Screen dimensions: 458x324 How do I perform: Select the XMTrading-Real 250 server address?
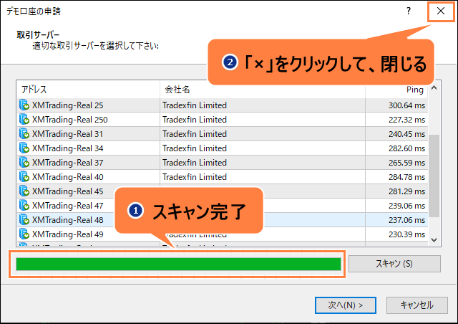70,120
